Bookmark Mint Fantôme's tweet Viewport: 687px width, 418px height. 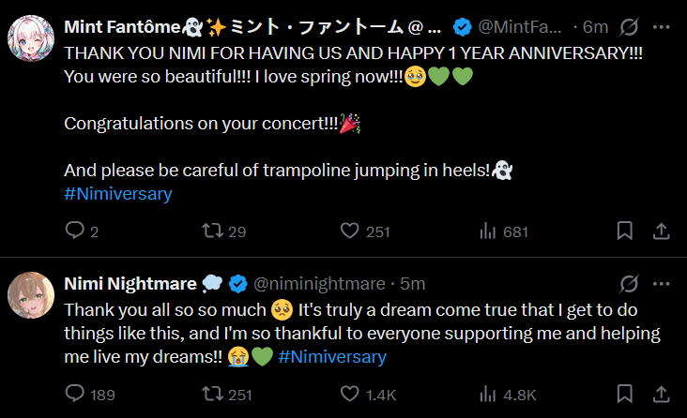tap(624, 231)
